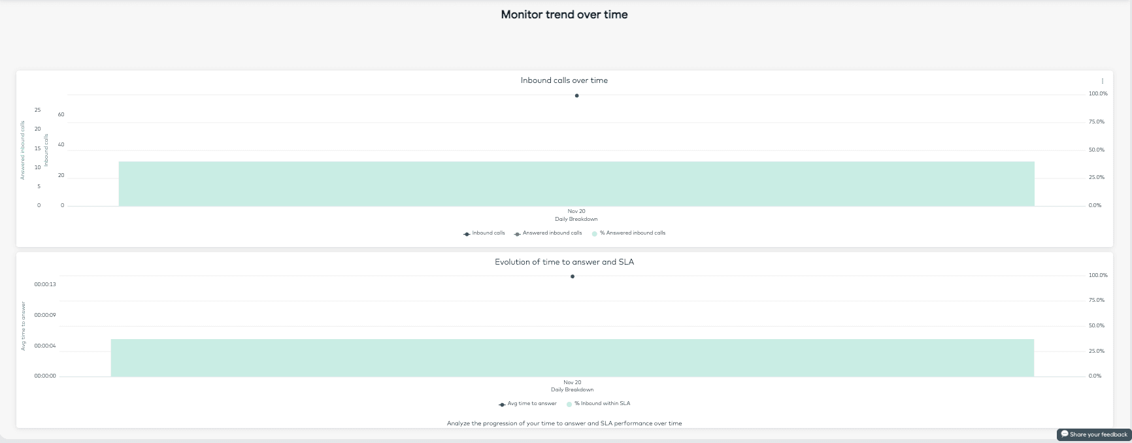Click the Inbound calls legend marker icon
Screen dimensions: 1132x443
point(466,233)
